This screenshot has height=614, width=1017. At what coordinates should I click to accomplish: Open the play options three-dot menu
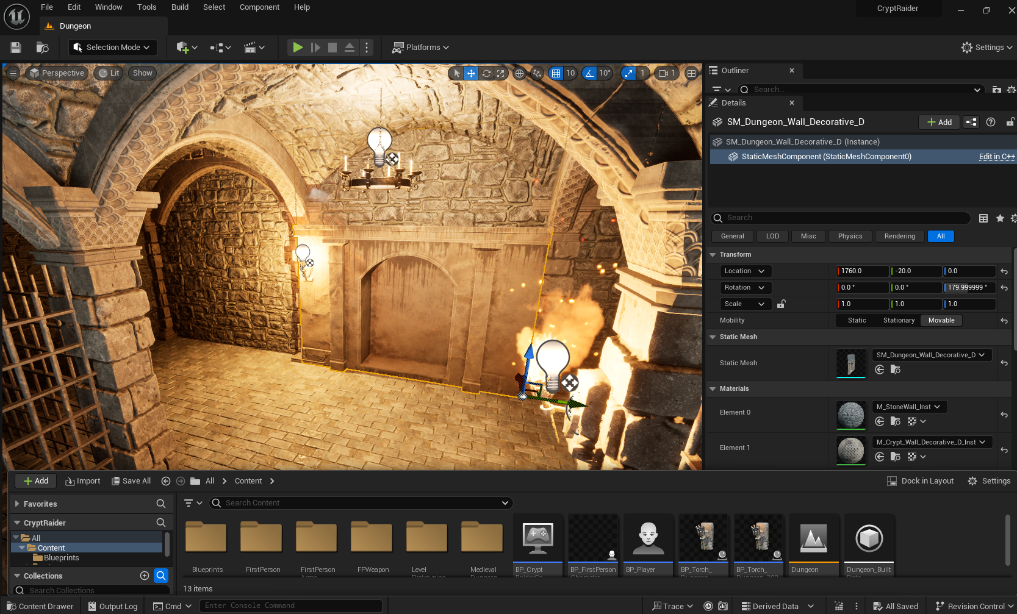pos(366,48)
